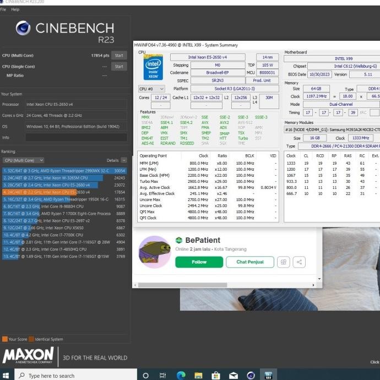Open Microsoft Store from the taskbar

click(216, 376)
